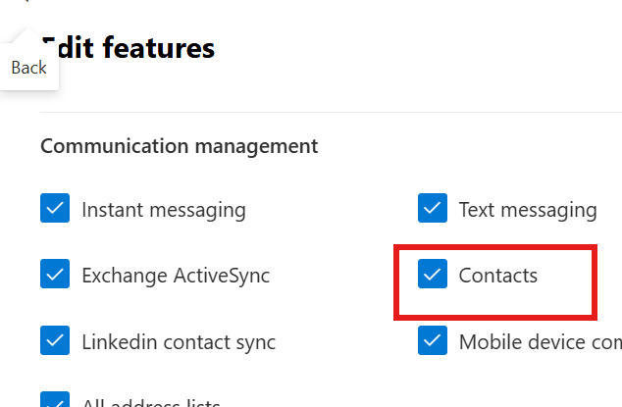Click the Edit features heading
This screenshot has width=622, height=407.
(x=128, y=48)
